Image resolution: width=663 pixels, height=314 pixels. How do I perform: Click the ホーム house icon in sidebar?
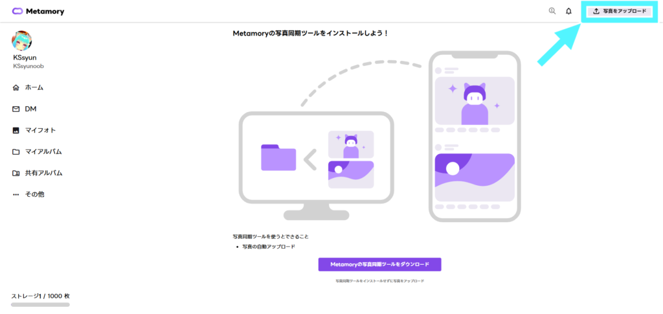coord(16,87)
